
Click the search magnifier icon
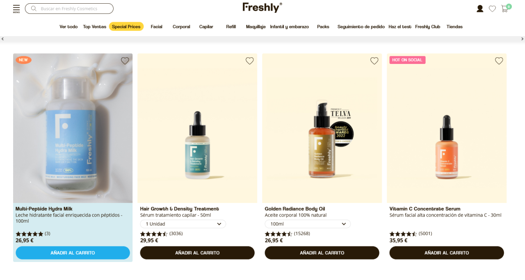point(34,9)
